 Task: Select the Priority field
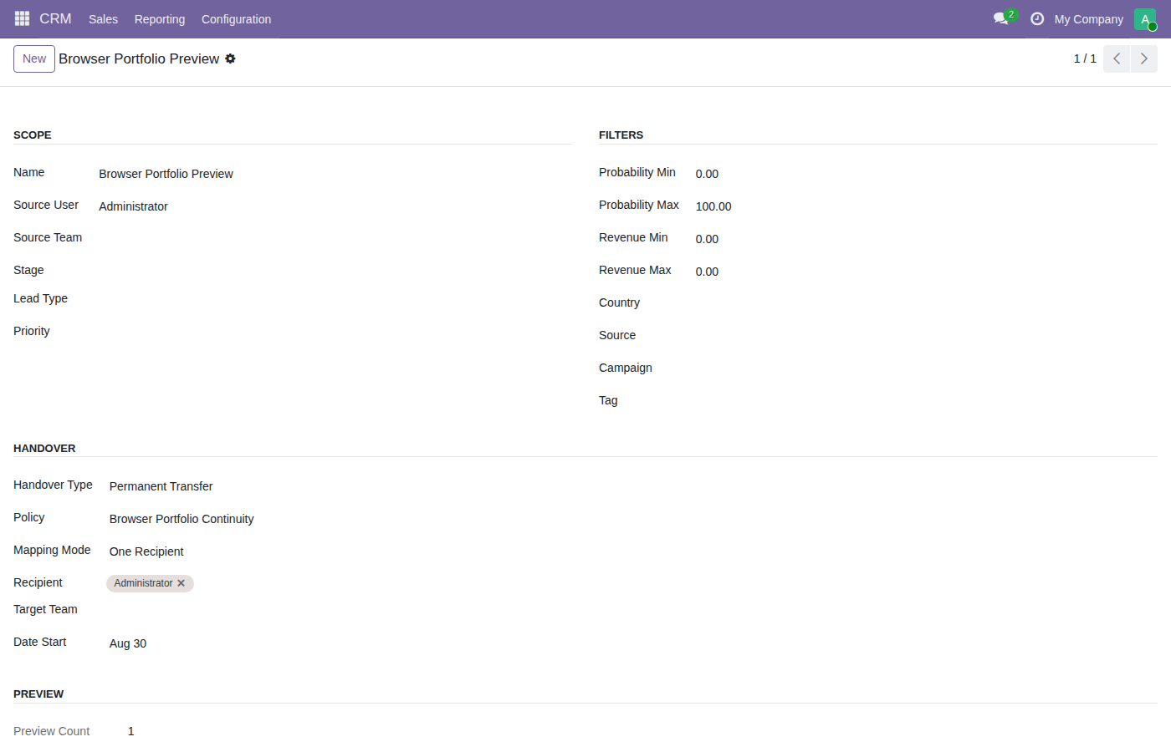(335, 332)
